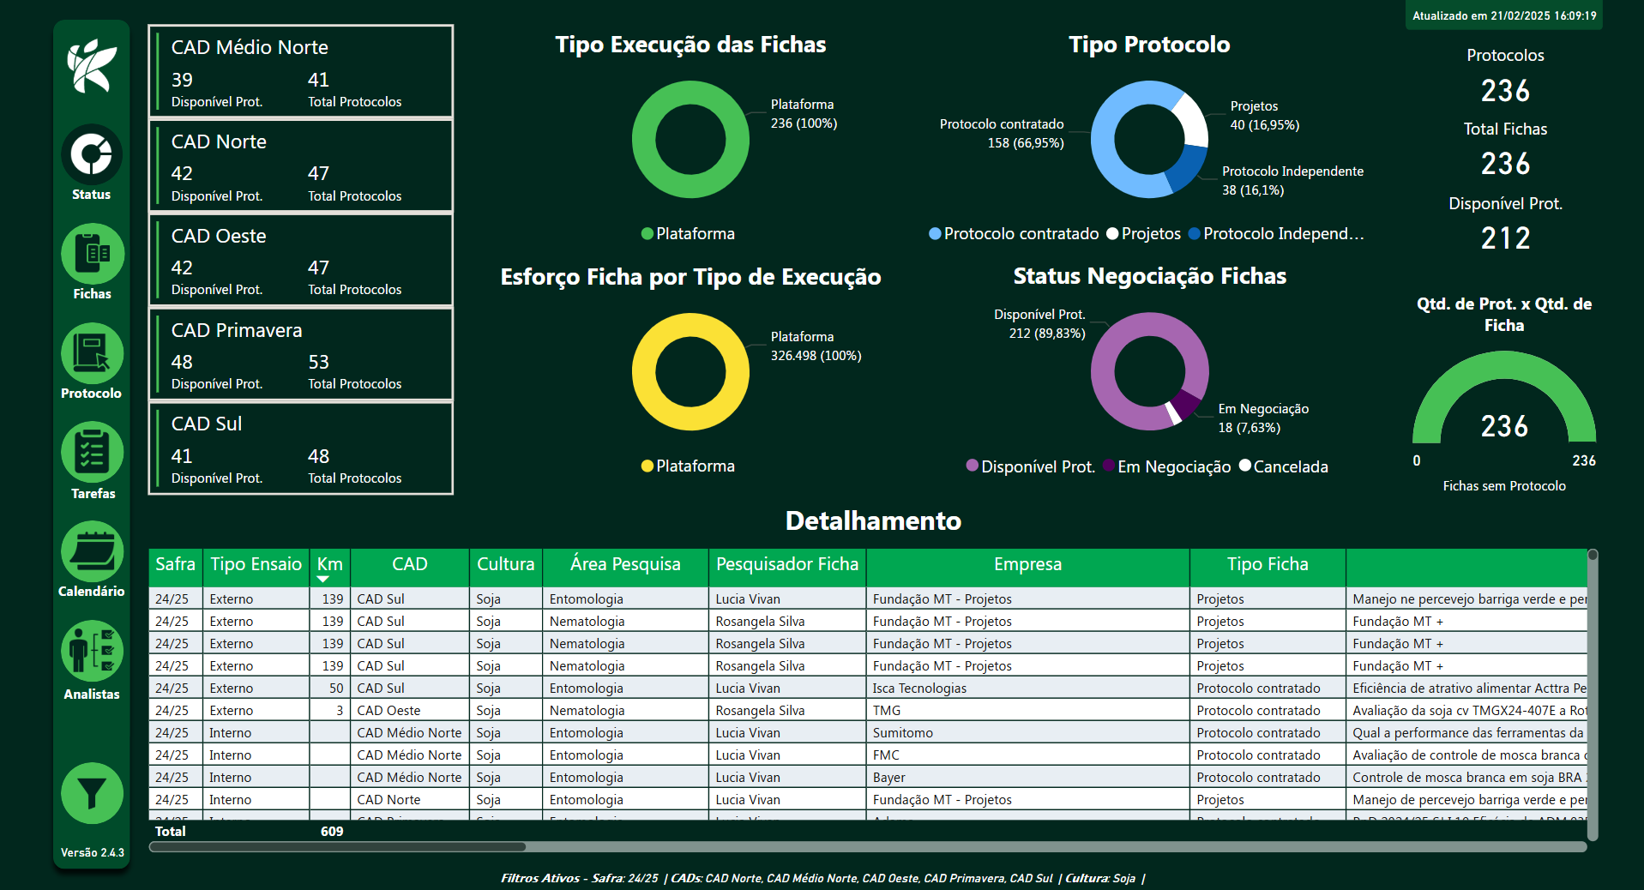Click the Total Km value 609
The height and width of the screenshot is (890, 1644).
332,832
